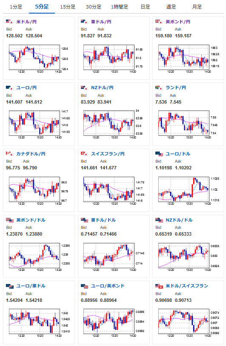Open the ユーロ/円 currency pair link
226x346 pixels.
click(x=26, y=87)
